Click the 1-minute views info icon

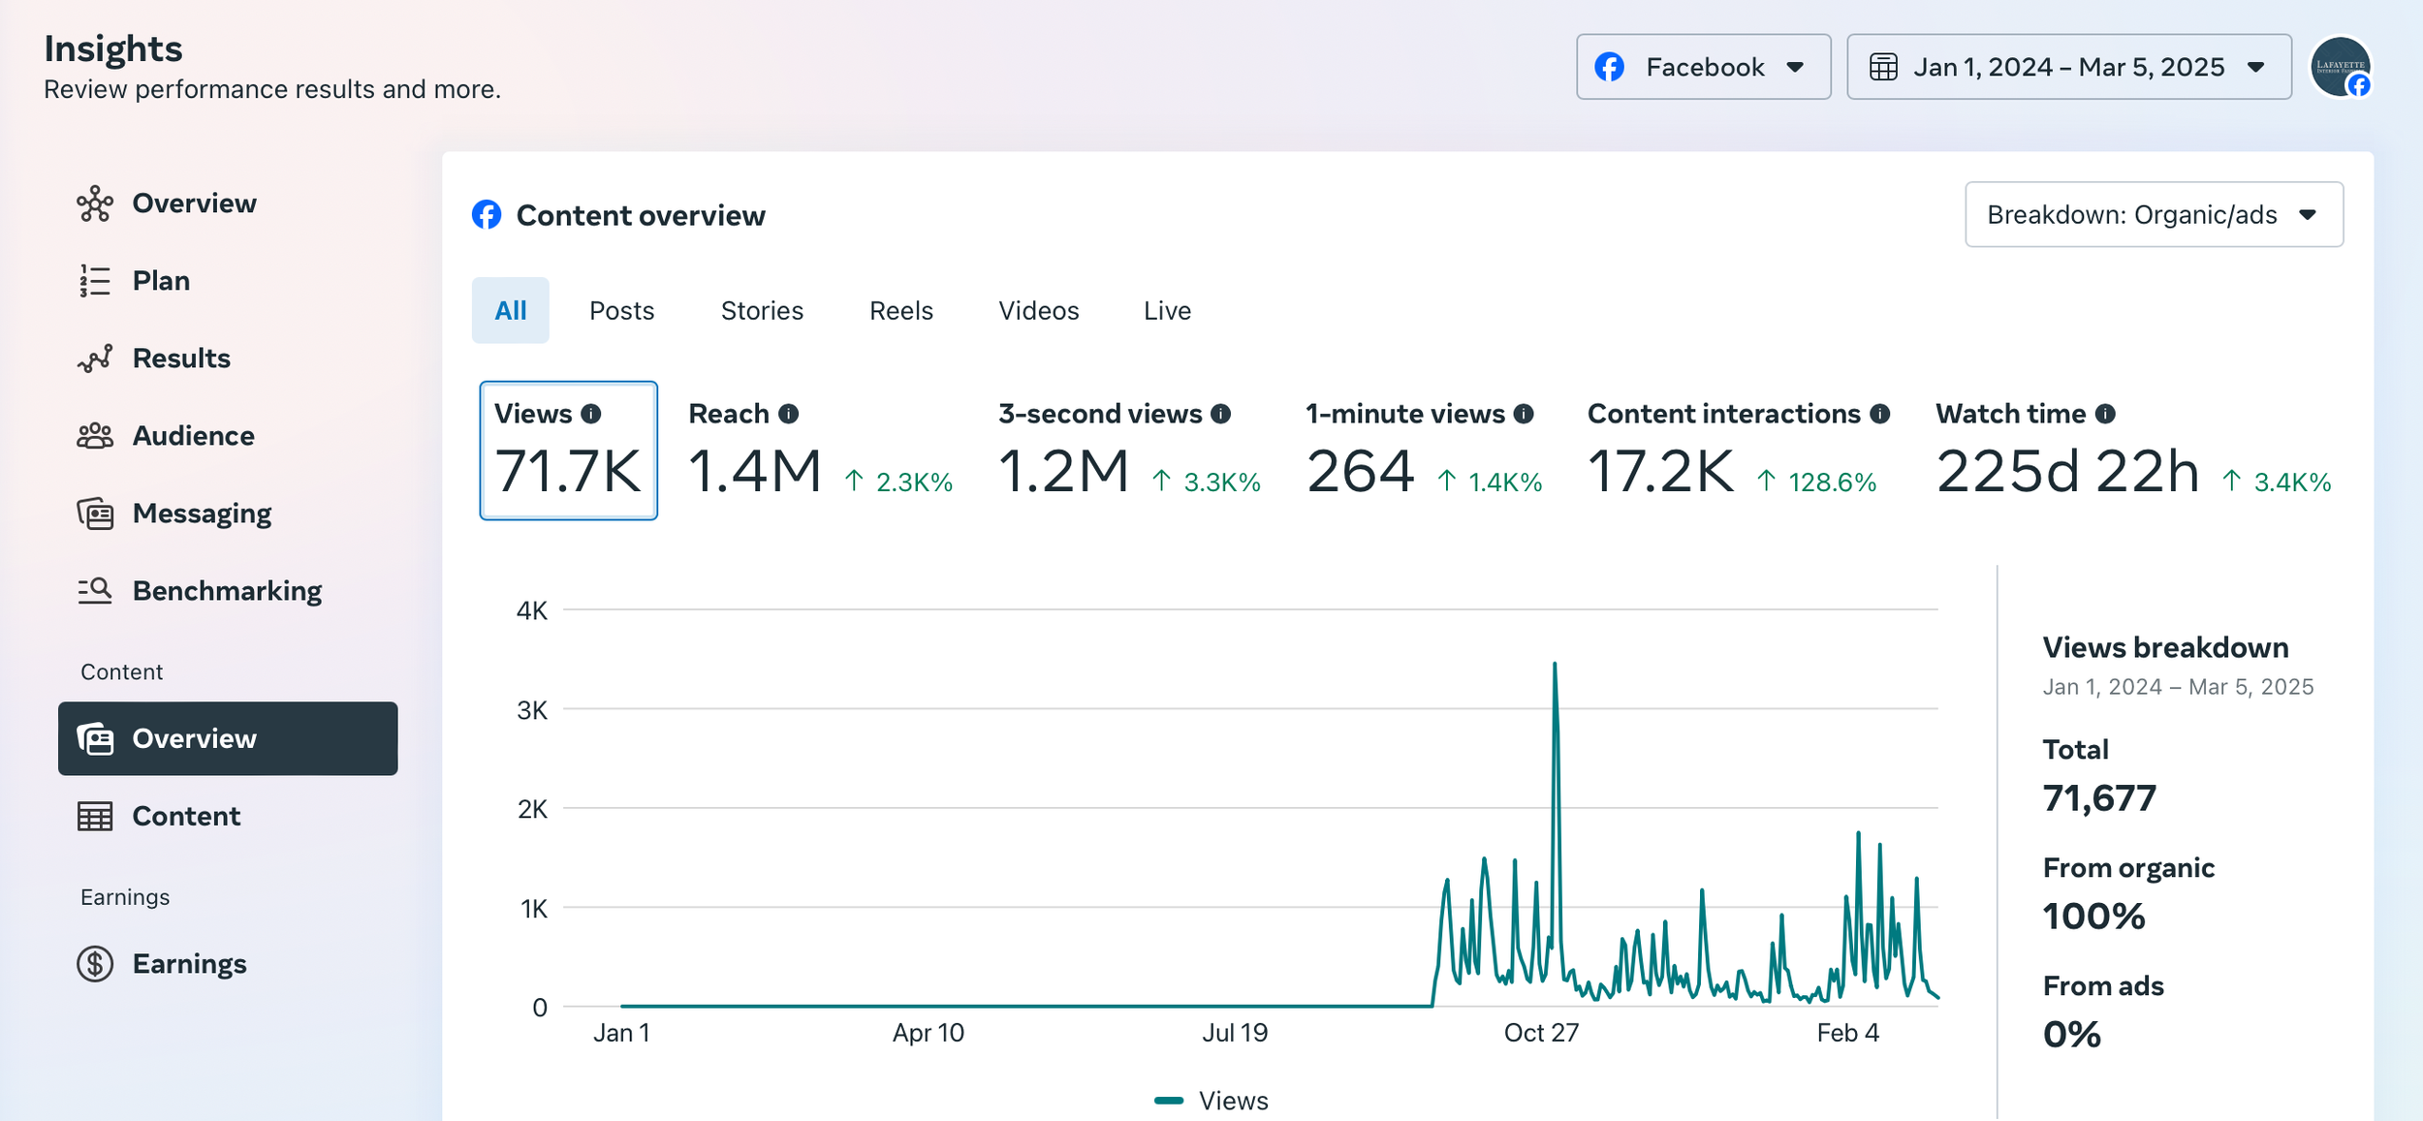click(1524, 414)
